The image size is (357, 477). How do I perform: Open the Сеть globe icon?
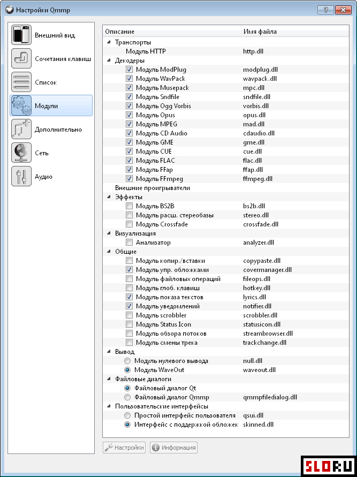pos(21,153)
